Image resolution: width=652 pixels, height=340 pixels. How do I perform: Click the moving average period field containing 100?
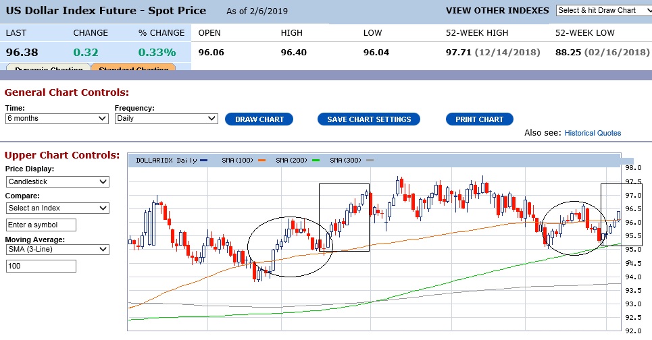[x=41, y=266]
